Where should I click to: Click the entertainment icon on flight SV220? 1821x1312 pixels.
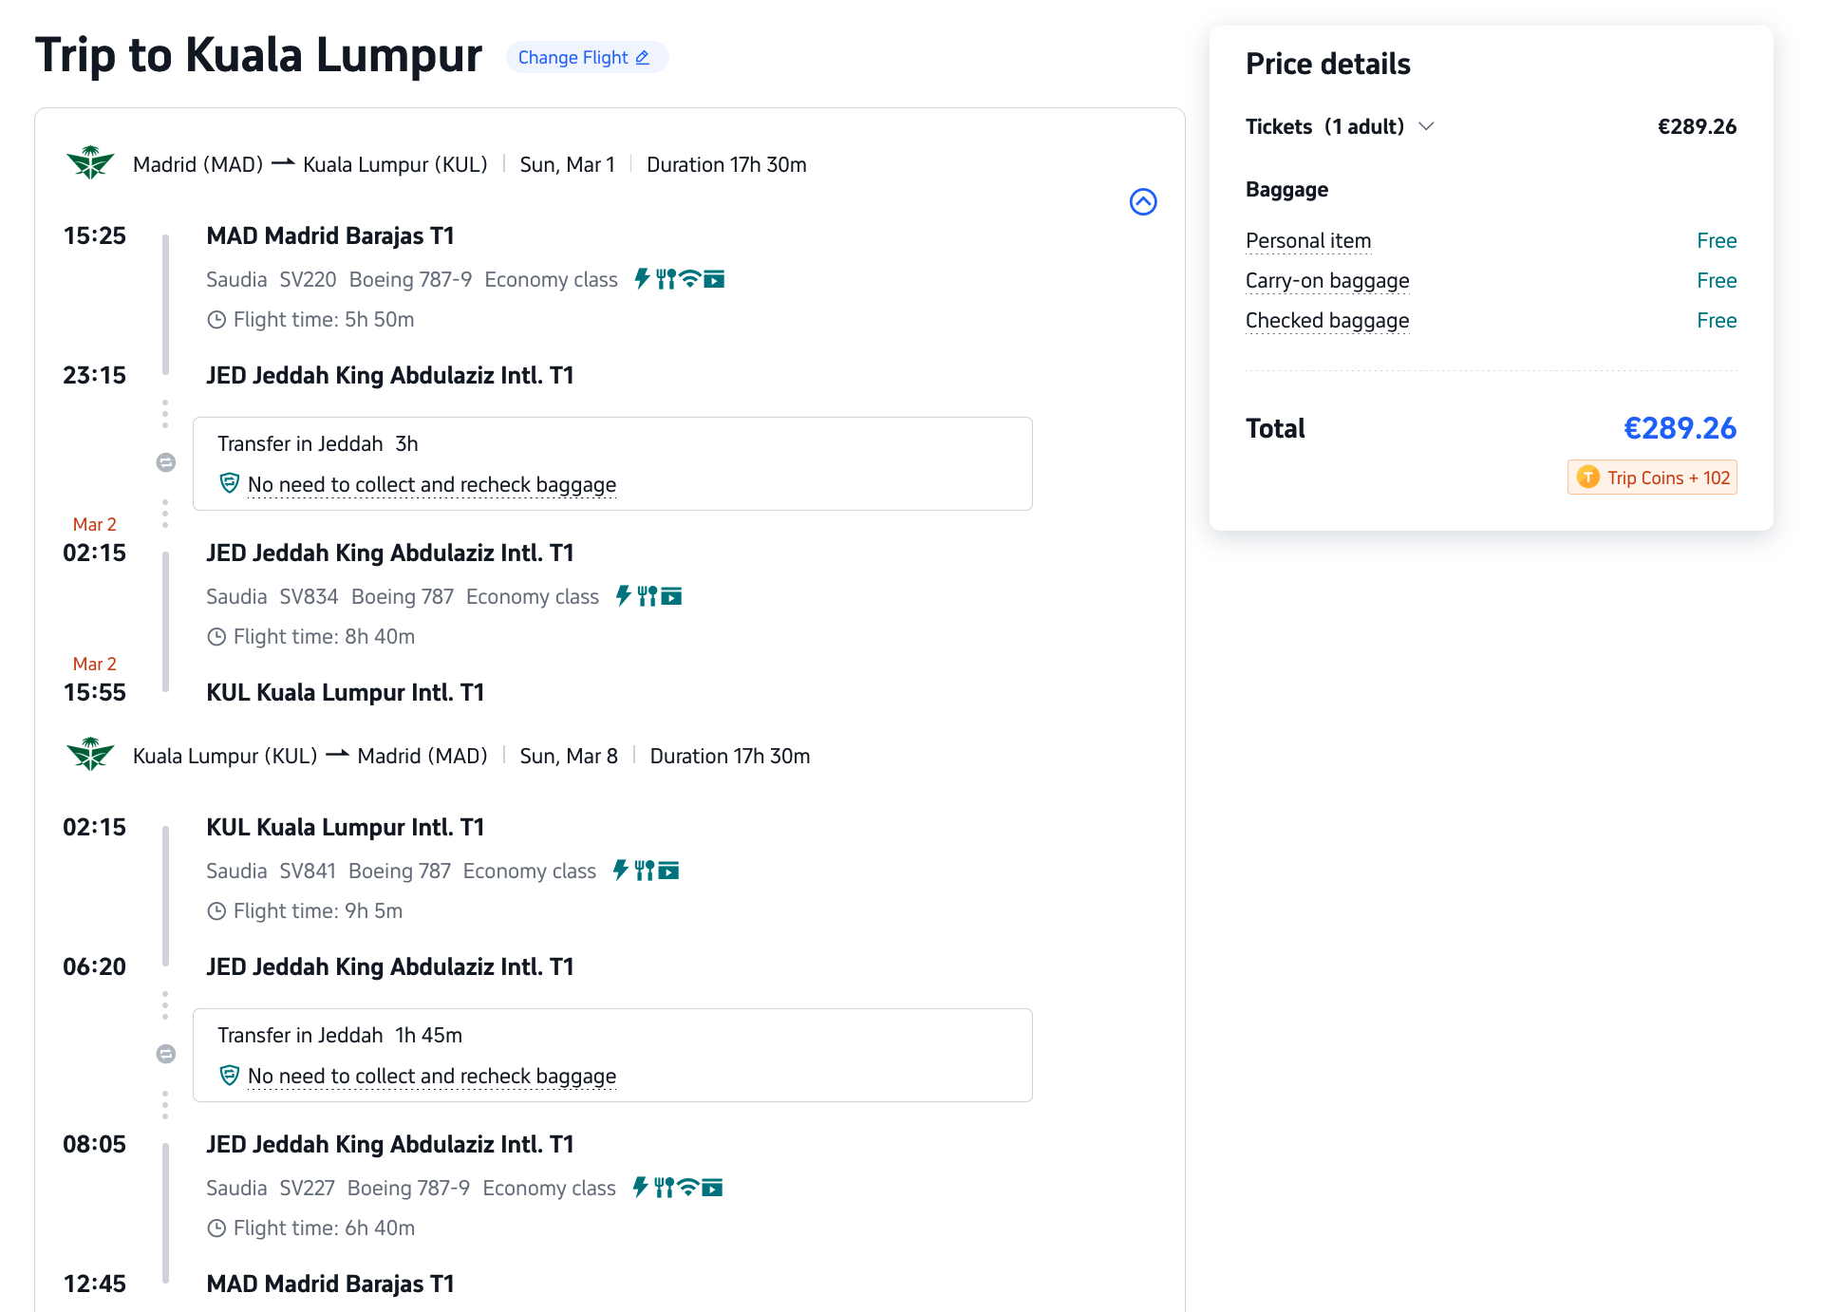coord(714,279)
